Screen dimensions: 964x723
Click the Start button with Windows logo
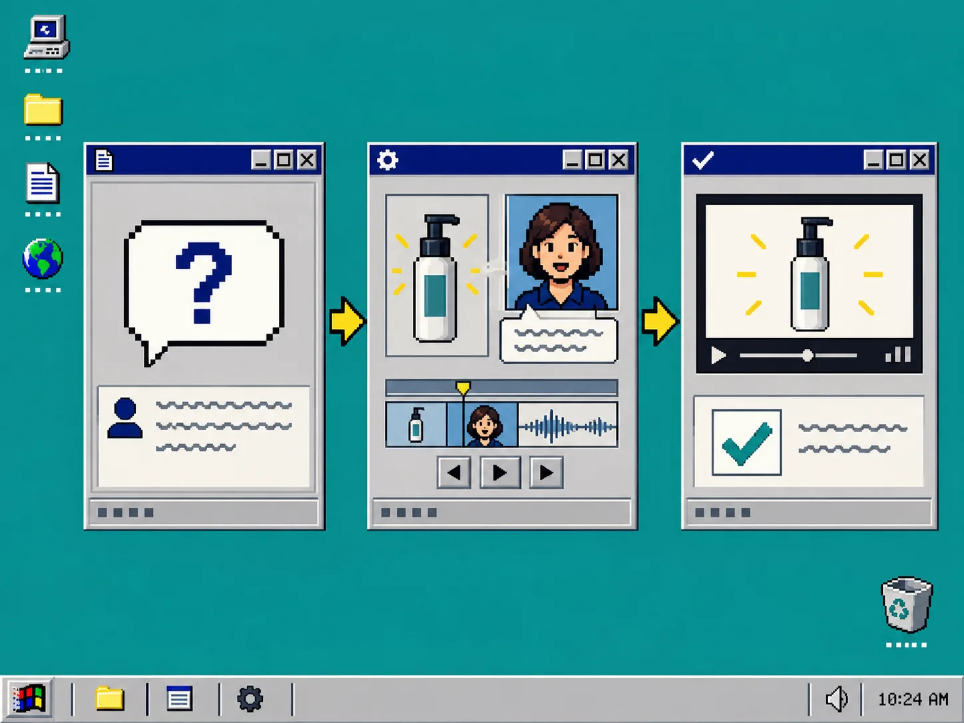(x=28, y=699)
